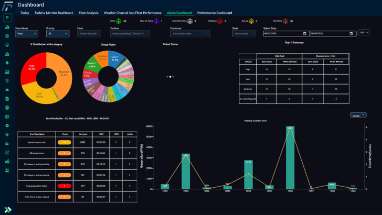Open the Weekly interval dropdown
The height and width of the screenshot is (215, 382).
(358, 115)
